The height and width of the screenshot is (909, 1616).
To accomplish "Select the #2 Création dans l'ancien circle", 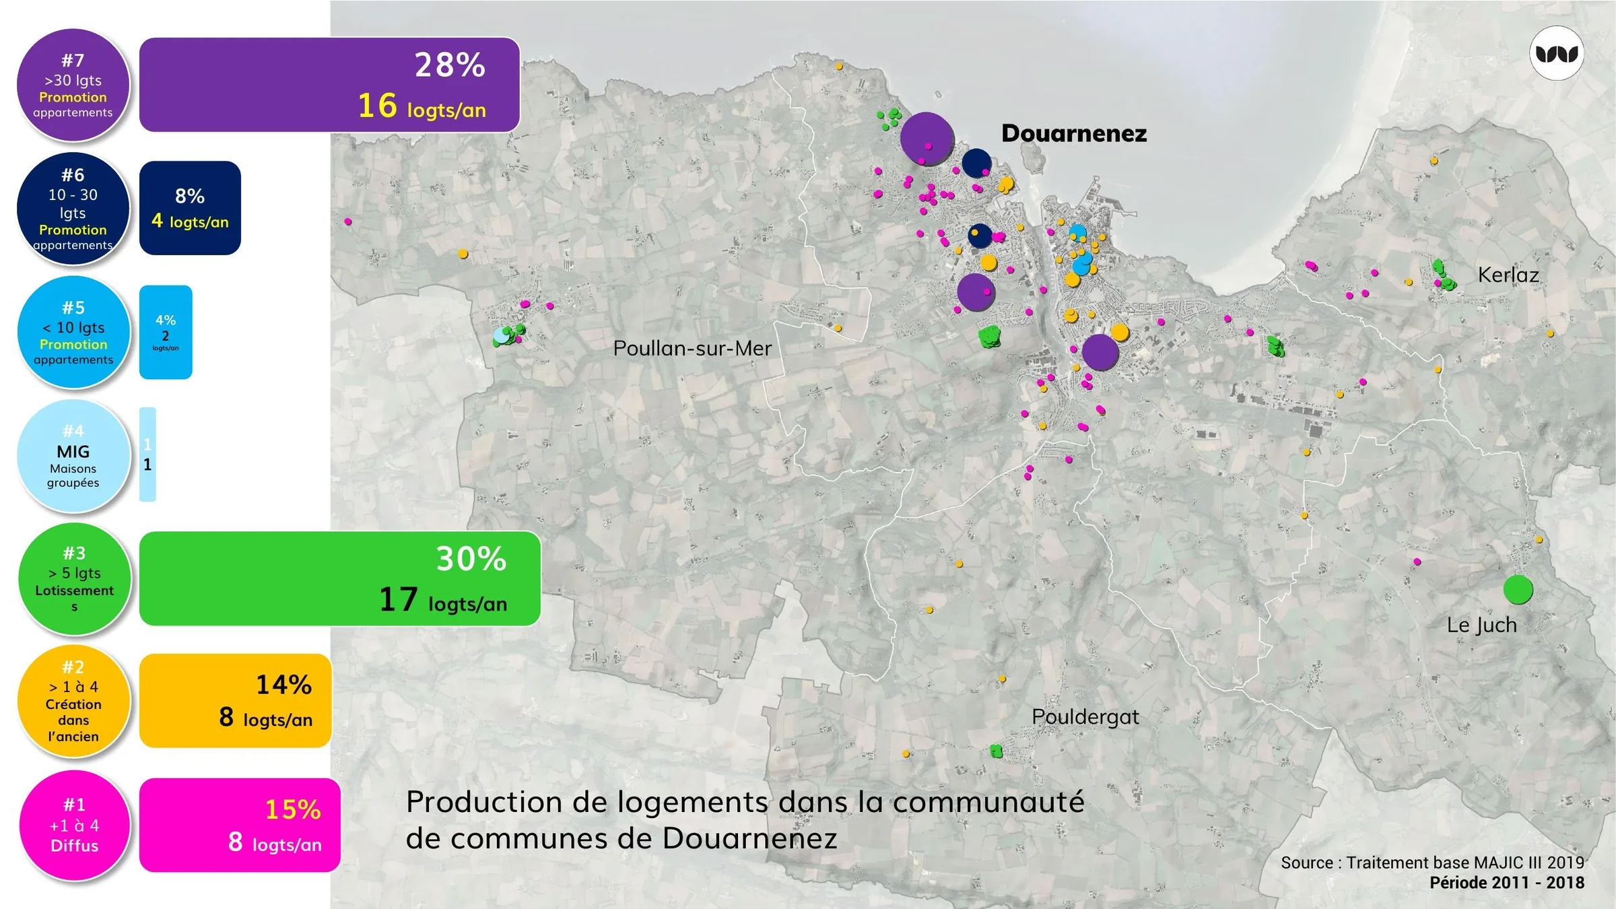I will tap(73, 701).
